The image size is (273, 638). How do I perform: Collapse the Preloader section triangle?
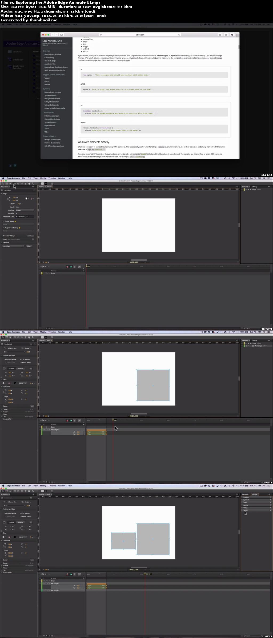pyautogui.click(x=1, y=242)
